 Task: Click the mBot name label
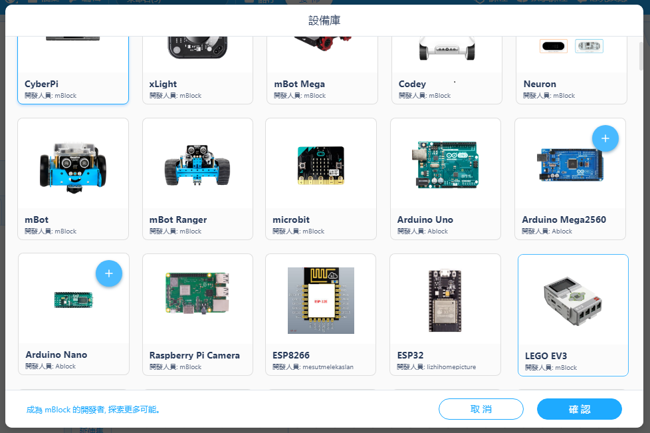point(37,219)
